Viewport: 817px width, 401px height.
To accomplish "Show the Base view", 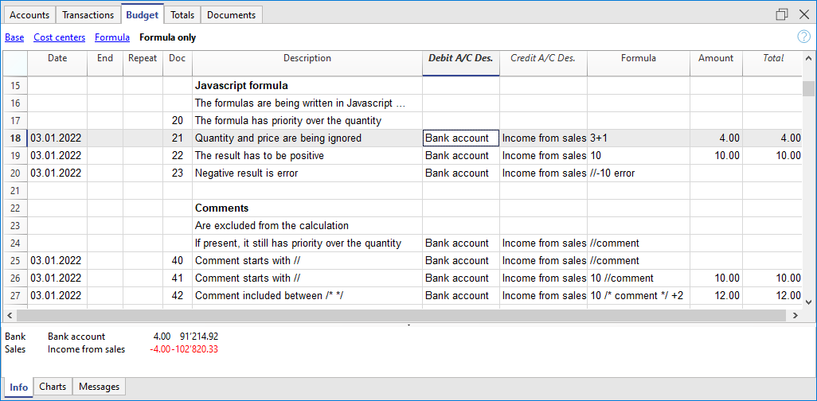I will point(14,37).
